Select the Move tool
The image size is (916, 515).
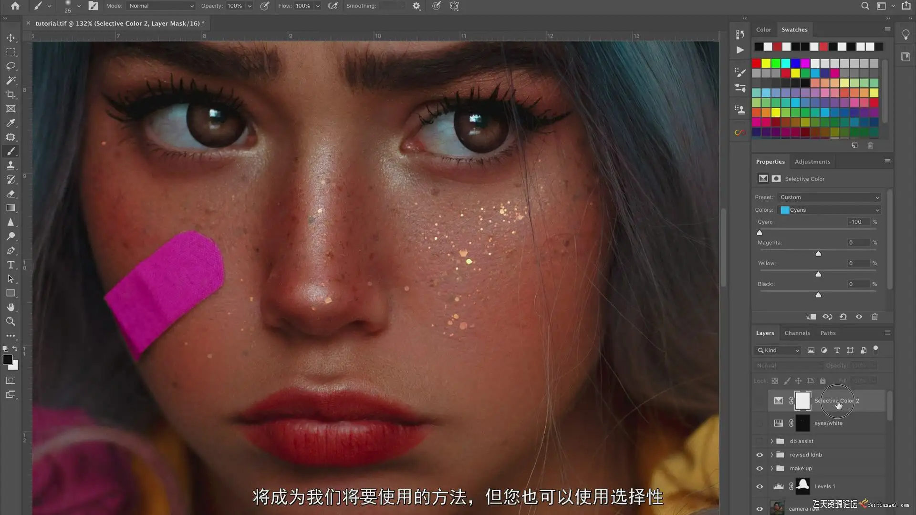pos(10,38)
